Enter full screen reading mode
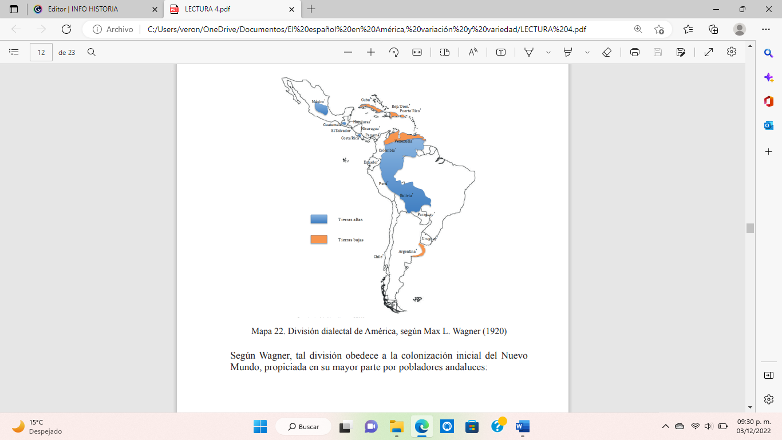 tap(708, 52)
